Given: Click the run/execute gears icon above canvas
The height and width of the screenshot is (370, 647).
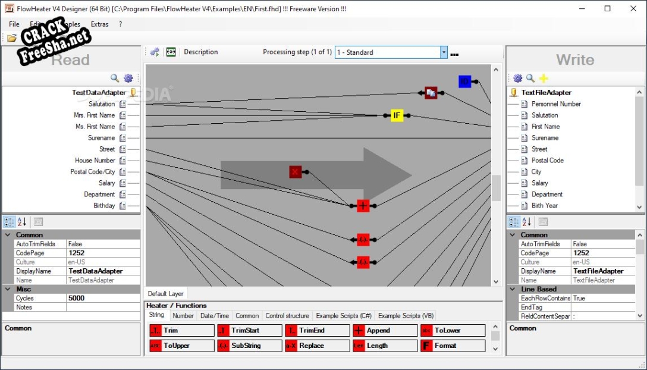Looking at the screenshot, I should tap(155, 52).
